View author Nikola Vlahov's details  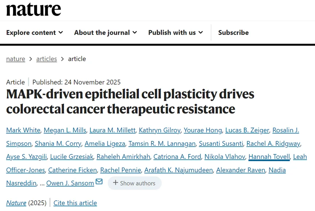(225, 157)
